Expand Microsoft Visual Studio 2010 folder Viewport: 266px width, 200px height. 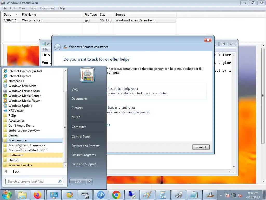tap(33, 150)
